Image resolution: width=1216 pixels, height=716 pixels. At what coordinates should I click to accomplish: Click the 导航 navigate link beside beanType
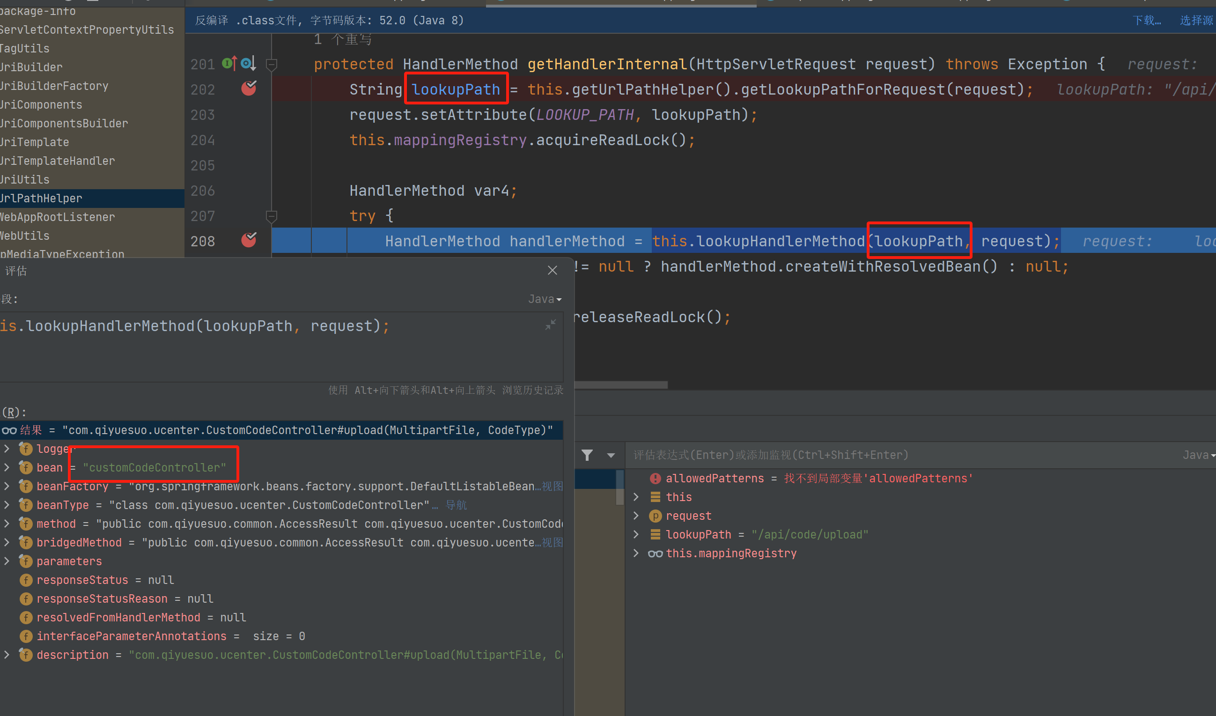(456, 505)
